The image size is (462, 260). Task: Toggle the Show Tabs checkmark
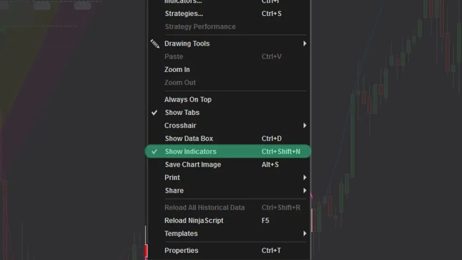click(x=154, y=112)
